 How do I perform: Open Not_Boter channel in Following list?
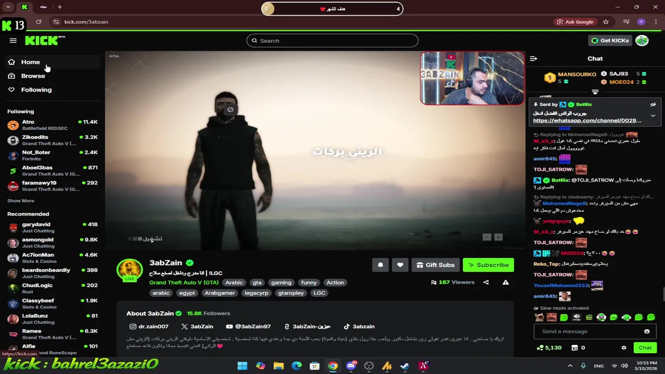(x=52, y=155)
